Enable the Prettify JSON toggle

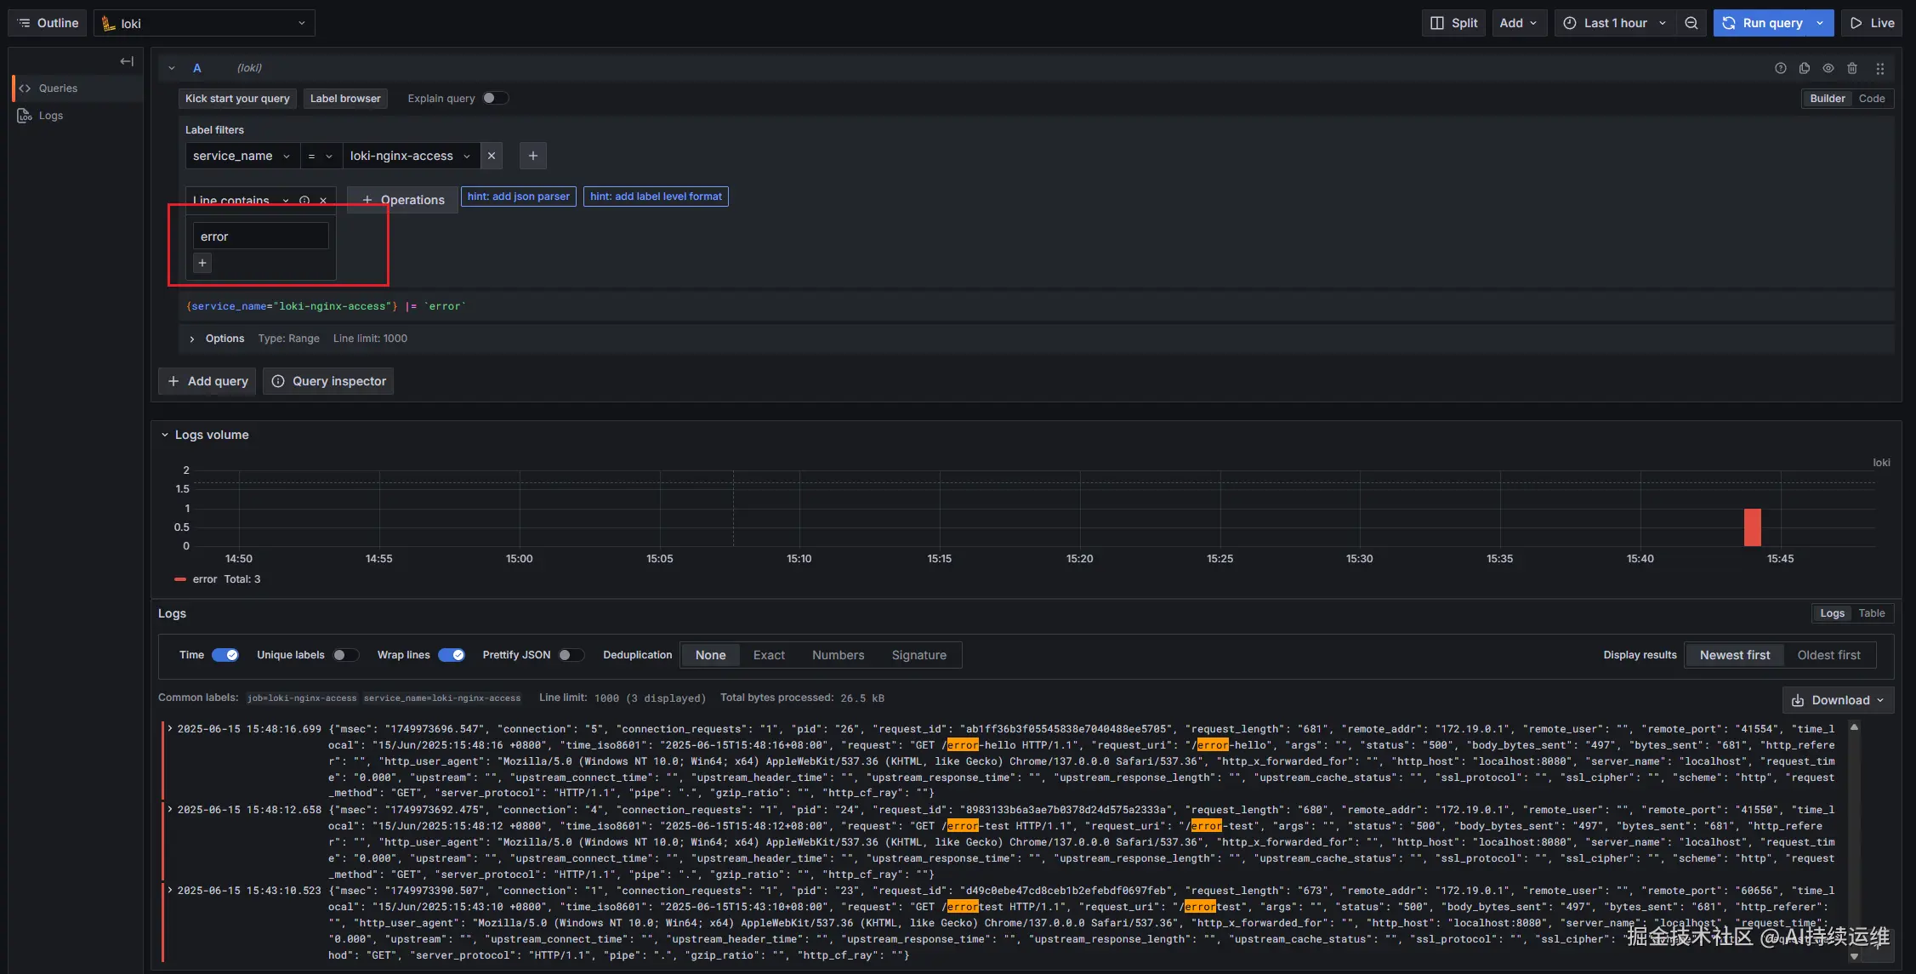pos(571,655)
